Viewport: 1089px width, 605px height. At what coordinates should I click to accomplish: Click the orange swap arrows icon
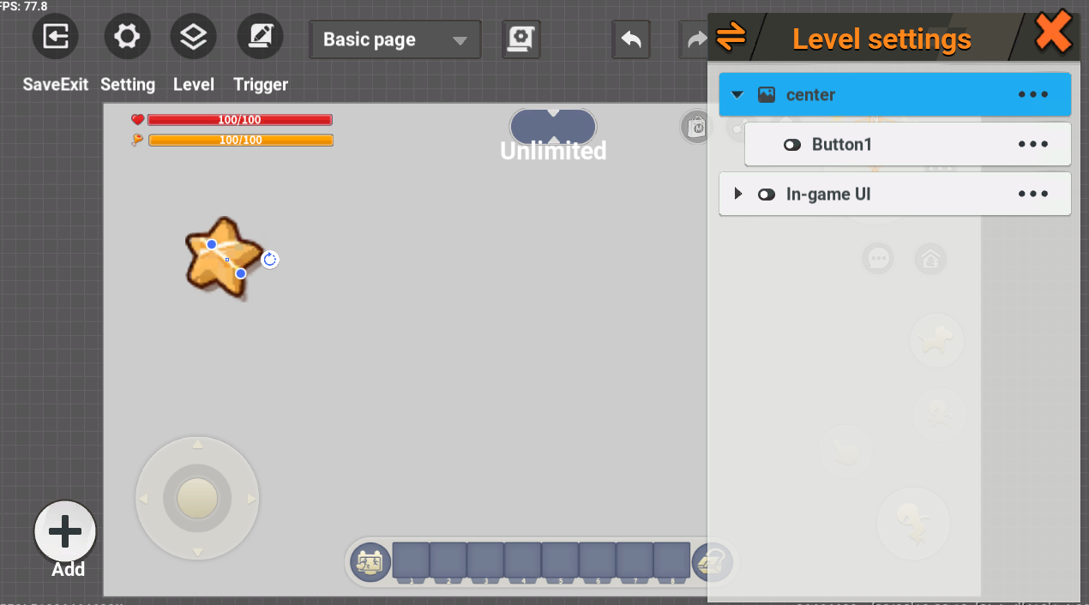pyautogui.click(x=731, y=36)
